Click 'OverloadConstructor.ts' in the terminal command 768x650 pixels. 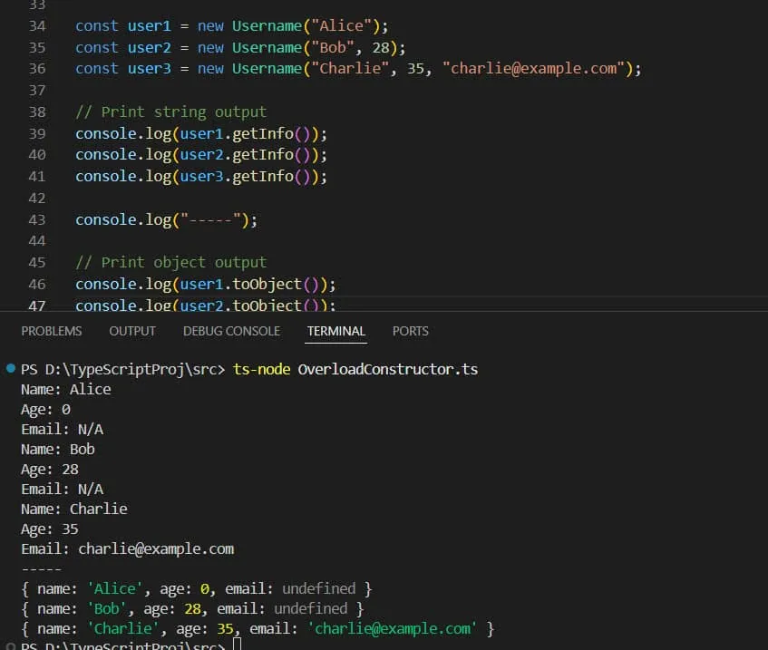pyautogui.click(x=388, y=369)
